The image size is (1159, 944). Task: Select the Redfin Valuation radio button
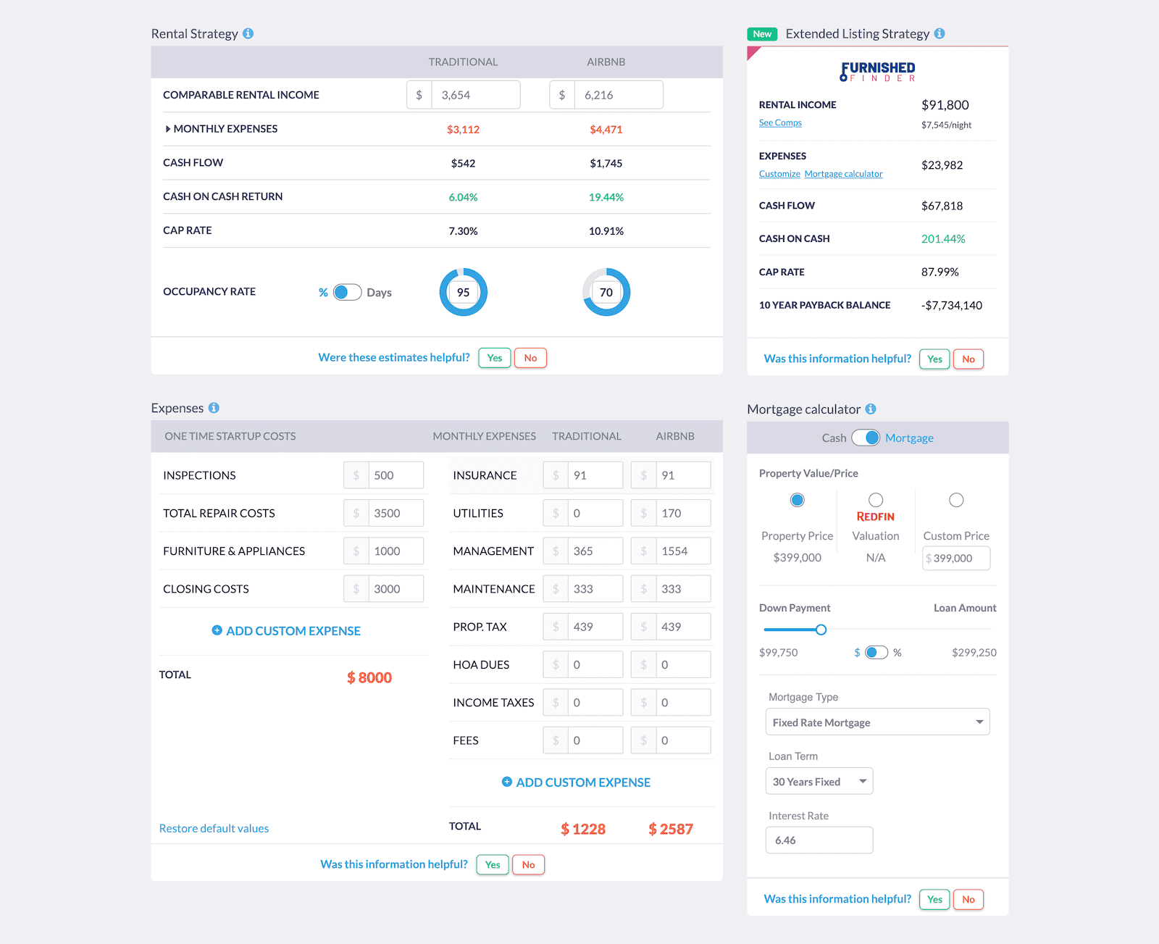pos(876,500)
